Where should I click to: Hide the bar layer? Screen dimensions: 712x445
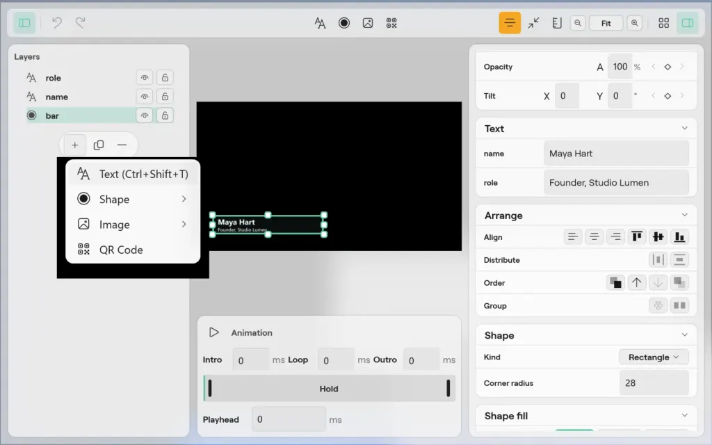[x=145, y=116]
